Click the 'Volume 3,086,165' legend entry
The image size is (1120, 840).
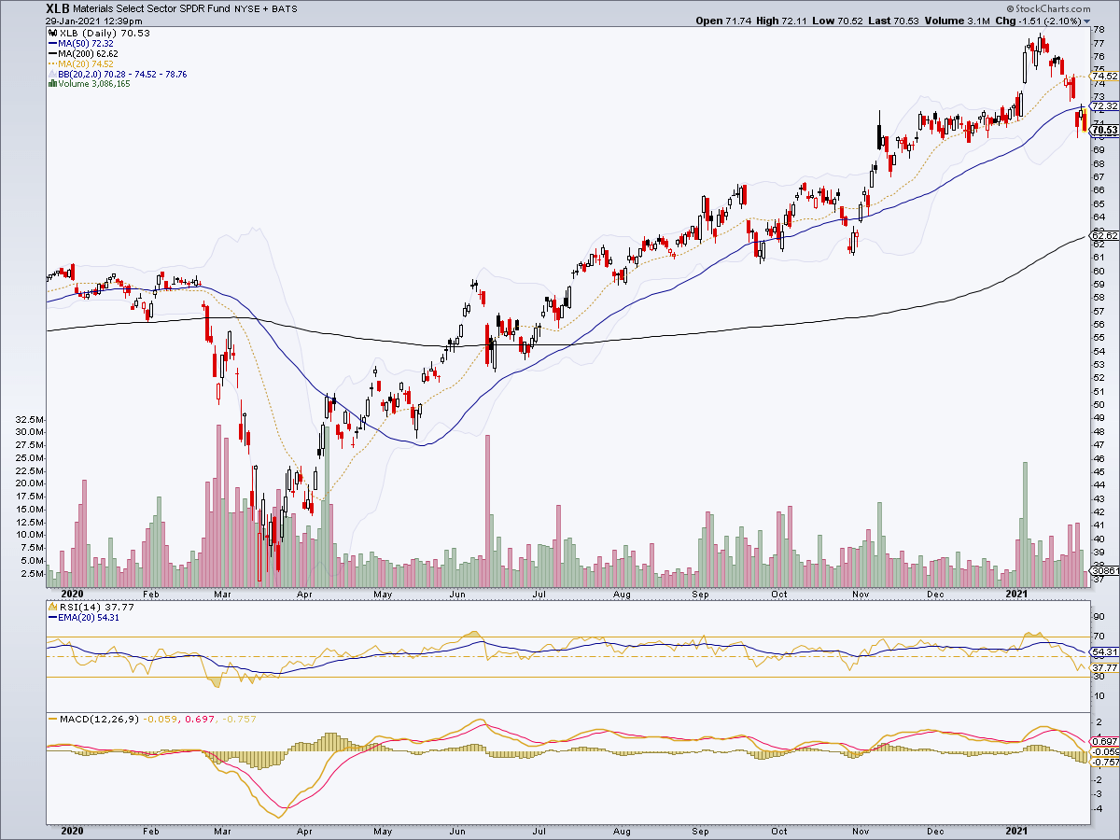point(93,84)
